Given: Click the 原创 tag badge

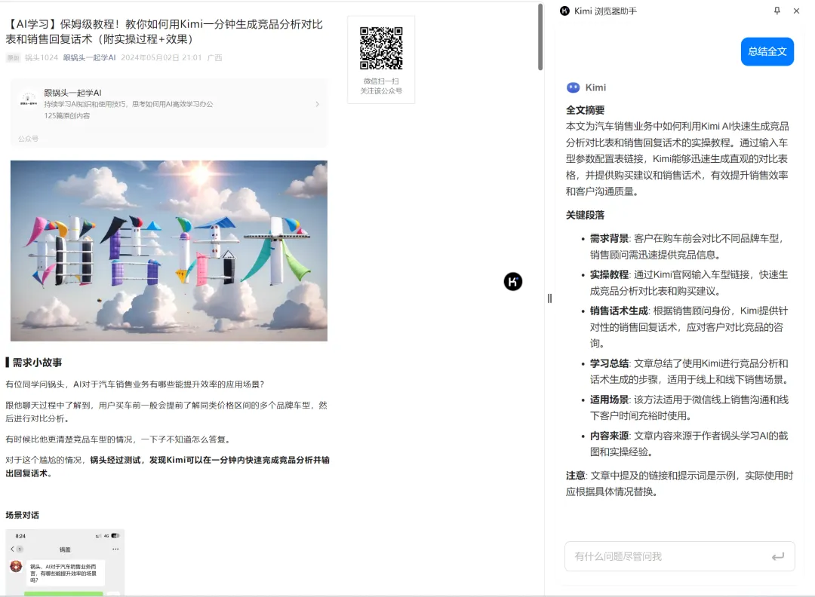Looking at the screenshot, I should 13,58.
